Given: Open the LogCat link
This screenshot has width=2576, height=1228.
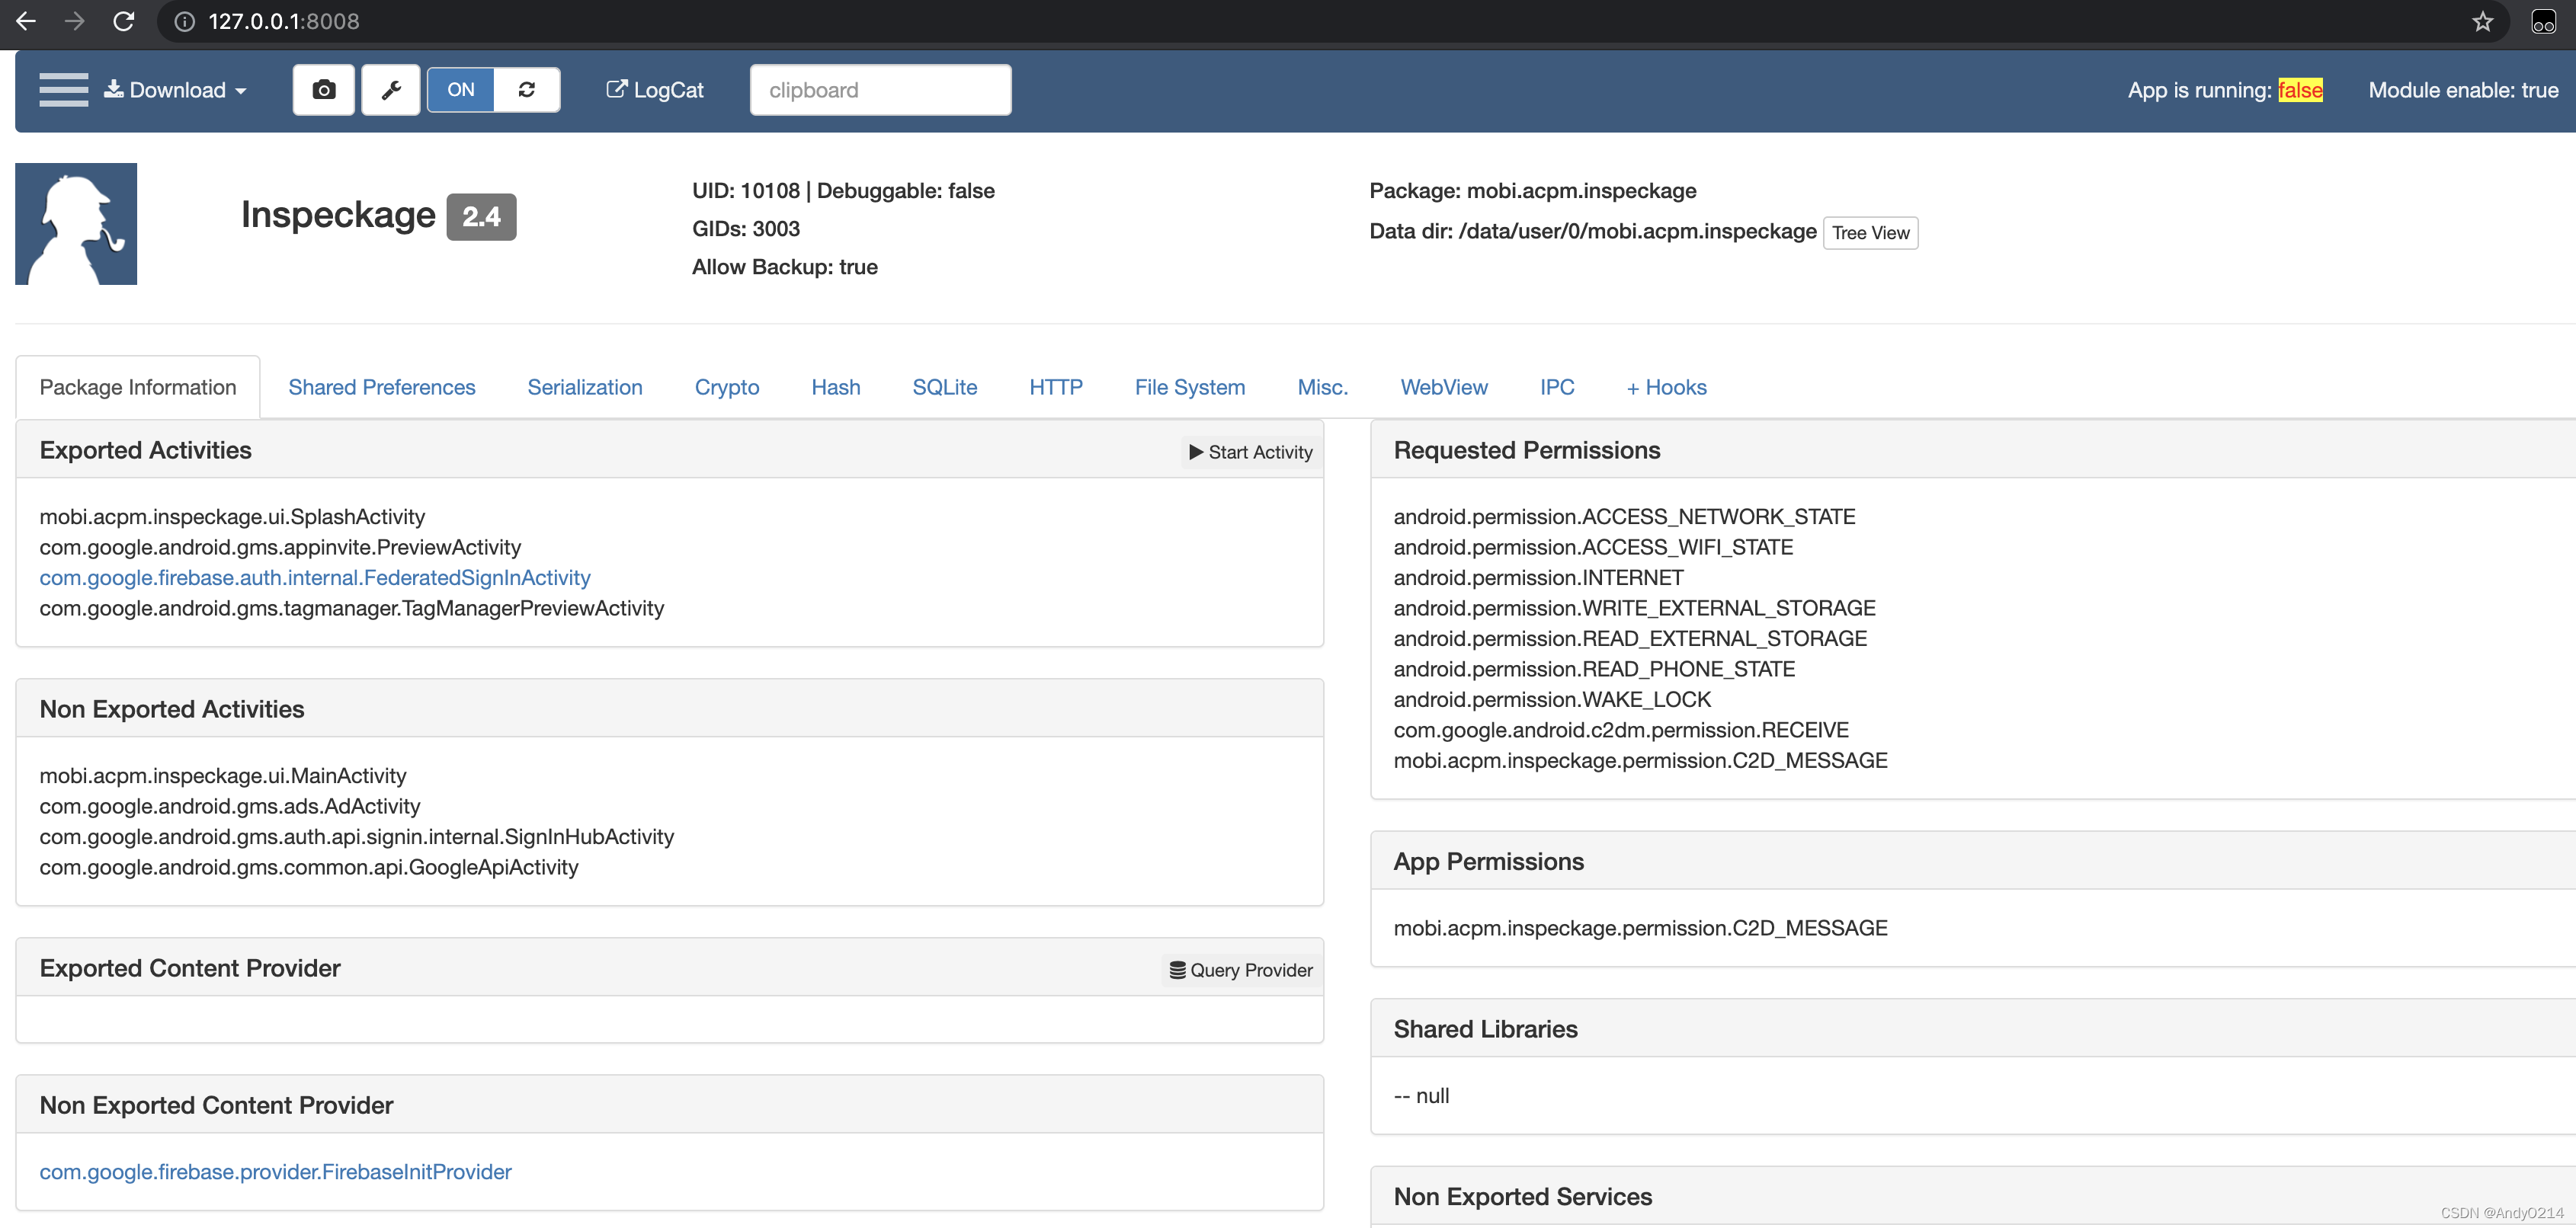Looking at the screenshot, I should click(x=655, y=90).
